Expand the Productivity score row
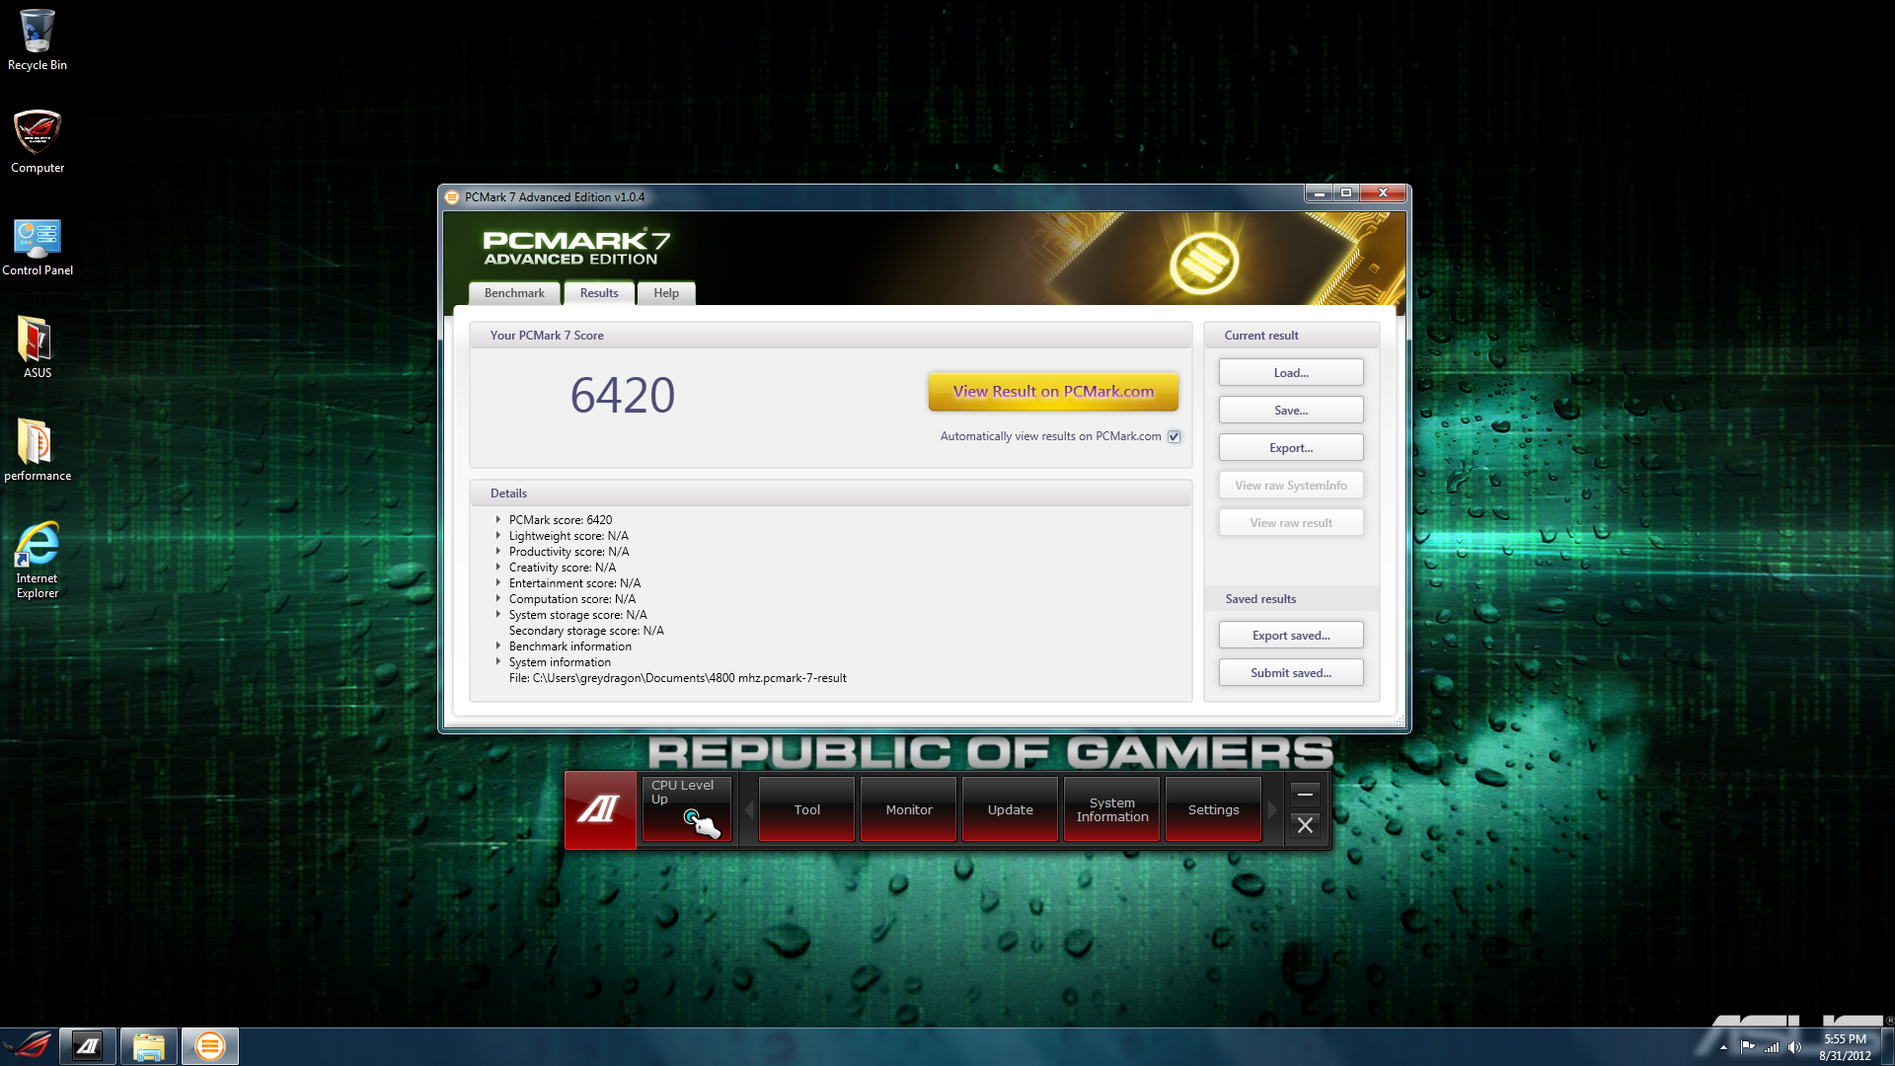 click(x=498, y=552)
